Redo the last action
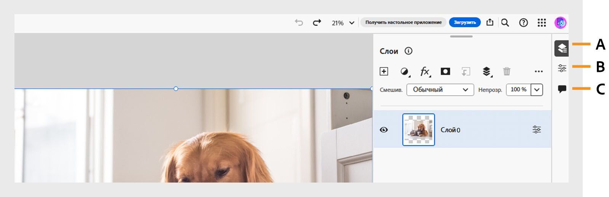The width and height of the screenshot is (609, 197). pos(317,23)
